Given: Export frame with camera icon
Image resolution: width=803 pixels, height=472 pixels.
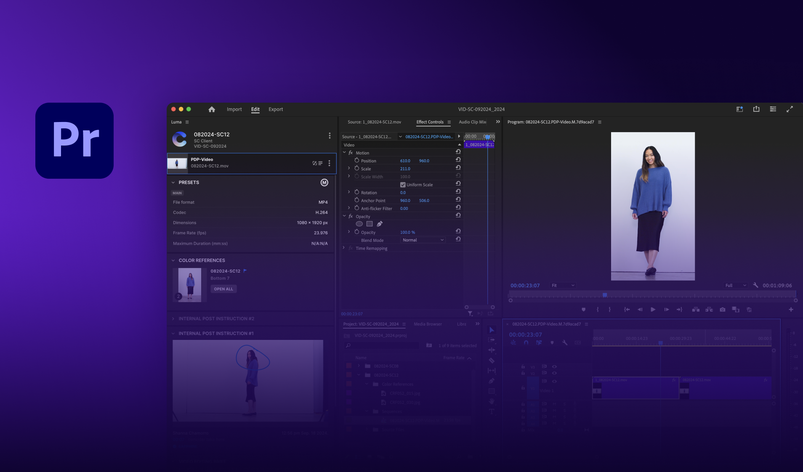Looking at the screenshot, I should click(x=723, y=310).
